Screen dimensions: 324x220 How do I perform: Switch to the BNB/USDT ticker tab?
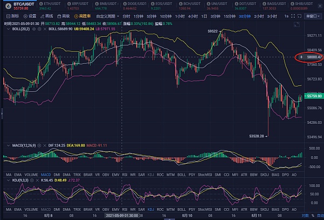coord(106,6)
